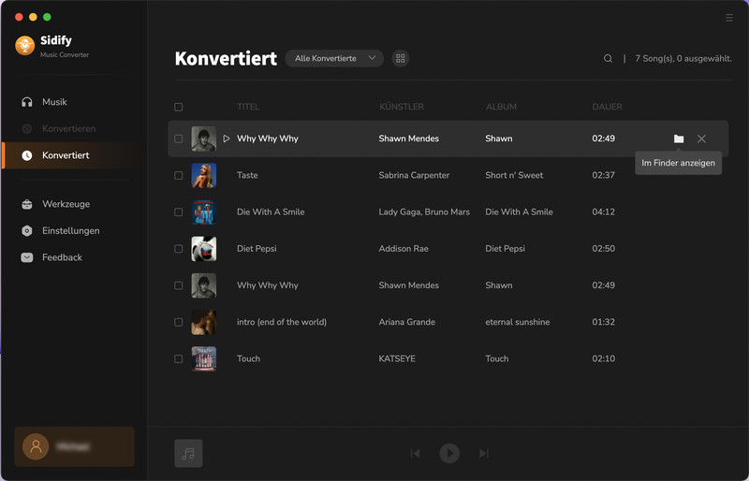Click the Short n' Sweet album cell

(514, 175)
